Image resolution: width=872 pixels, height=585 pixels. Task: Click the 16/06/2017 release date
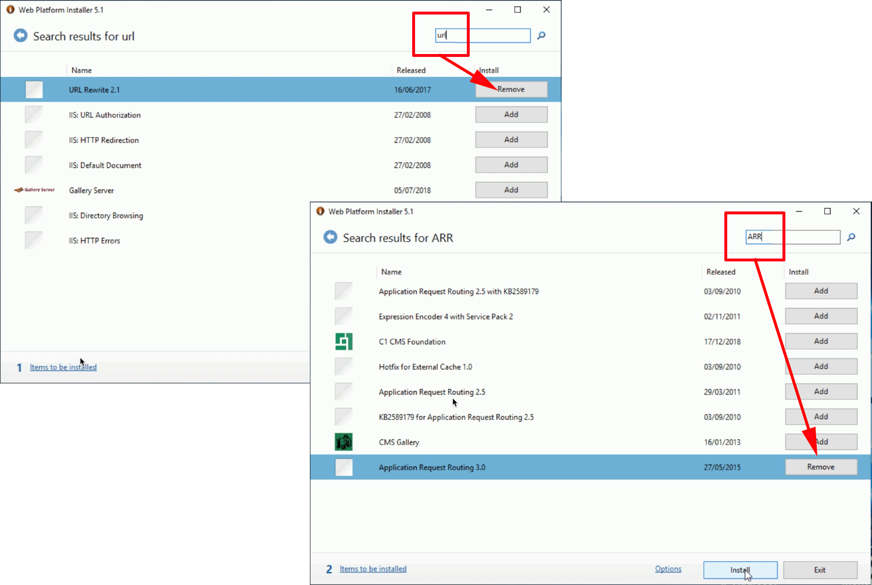(x=412, y=90)
